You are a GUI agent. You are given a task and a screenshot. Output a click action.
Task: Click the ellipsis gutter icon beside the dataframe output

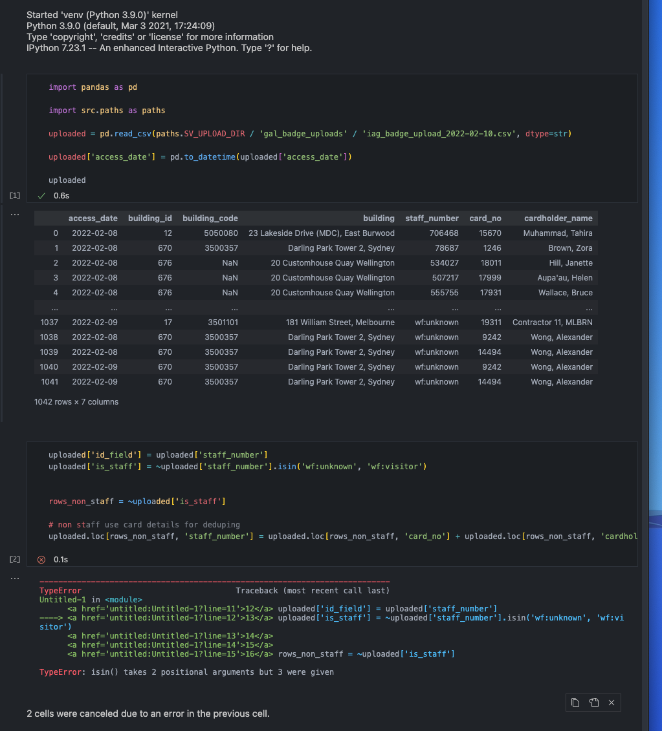point(14,214)
